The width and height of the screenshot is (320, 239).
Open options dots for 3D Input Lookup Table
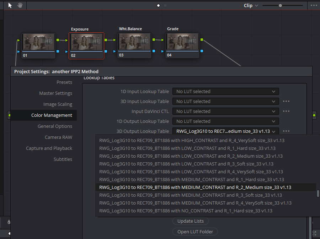(x=286, y=101)
